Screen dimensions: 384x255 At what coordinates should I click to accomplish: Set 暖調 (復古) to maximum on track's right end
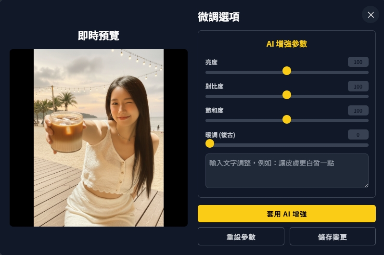point(367,145)
